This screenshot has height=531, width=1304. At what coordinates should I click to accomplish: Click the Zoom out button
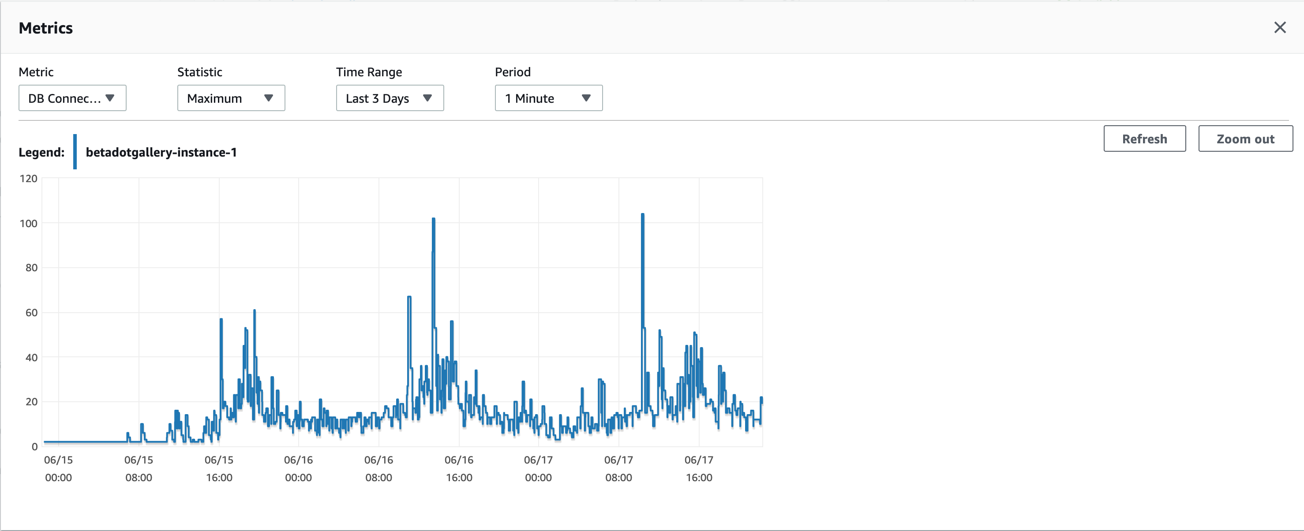(x=1245, y=138)
